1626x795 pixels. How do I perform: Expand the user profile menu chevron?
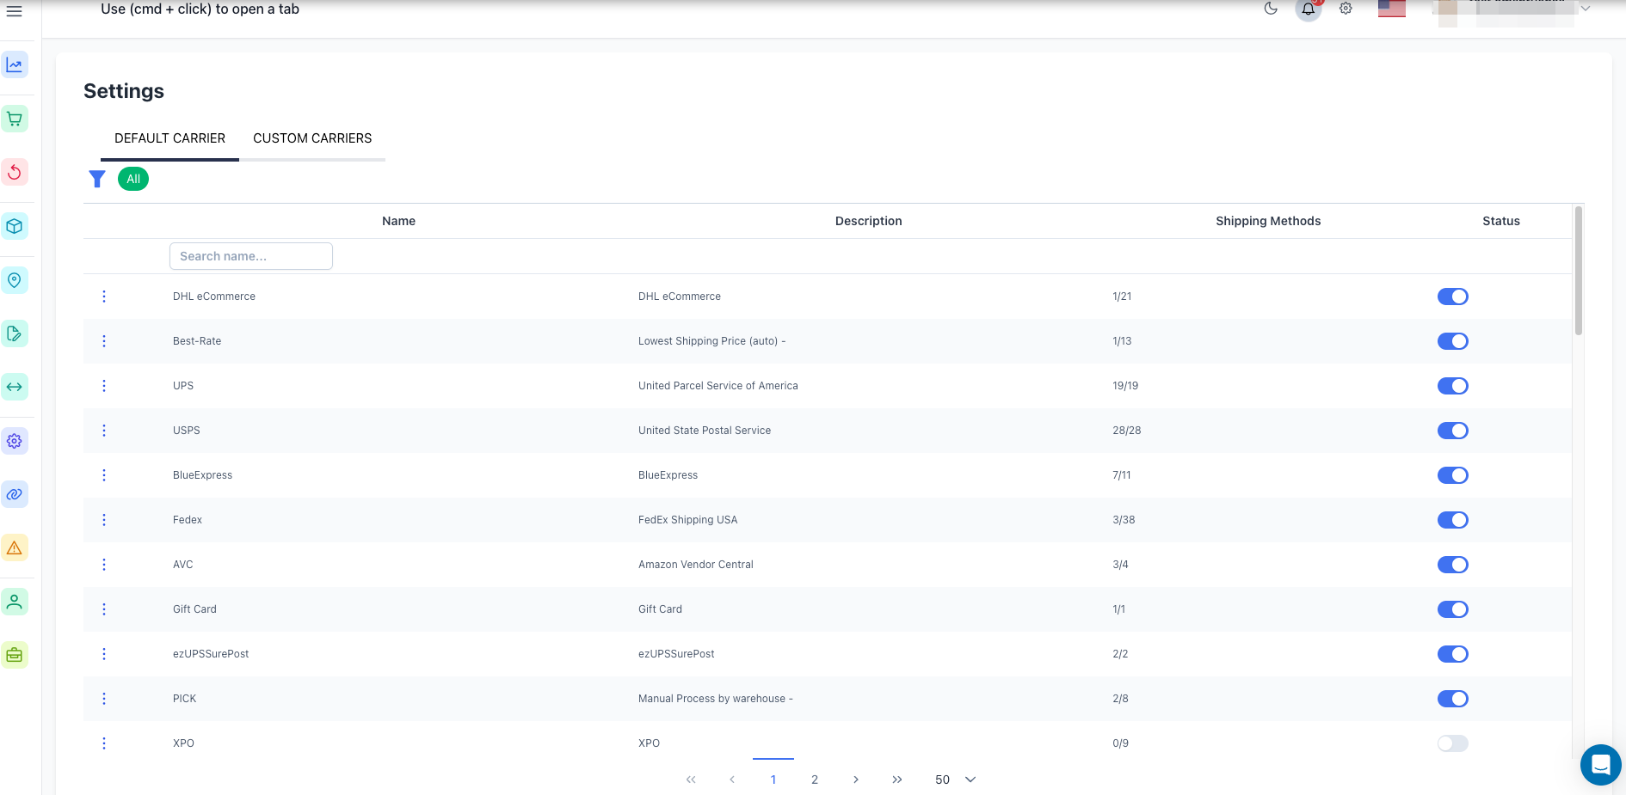[x=1586, y=9]
